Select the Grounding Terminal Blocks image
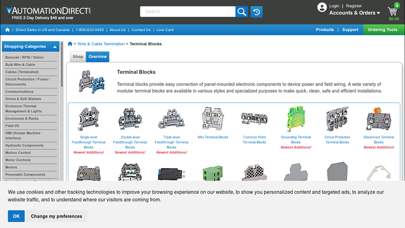Screen dimensions: 405x228 coord(296,119)
